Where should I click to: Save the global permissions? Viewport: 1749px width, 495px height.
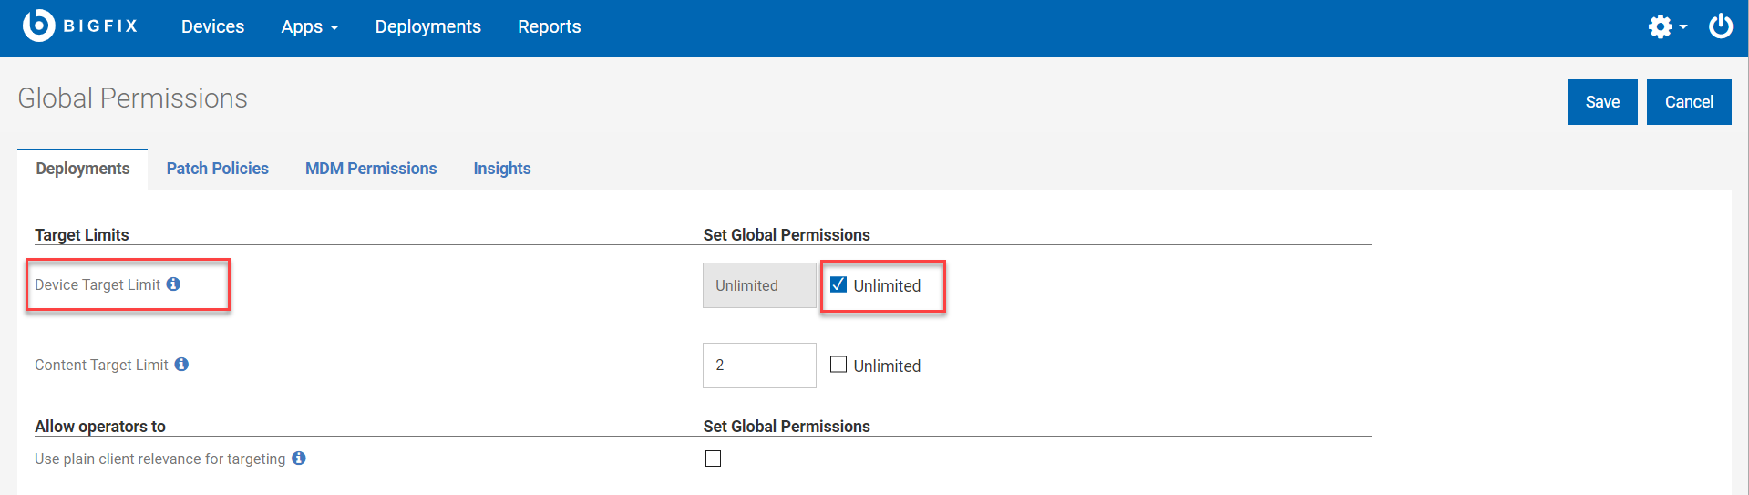1601,102
